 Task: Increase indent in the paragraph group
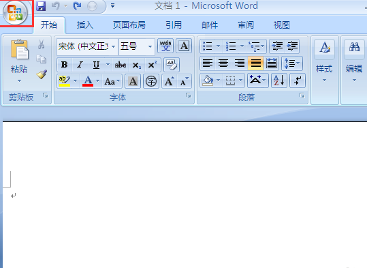pyautogui.click(x=292, y=46)
